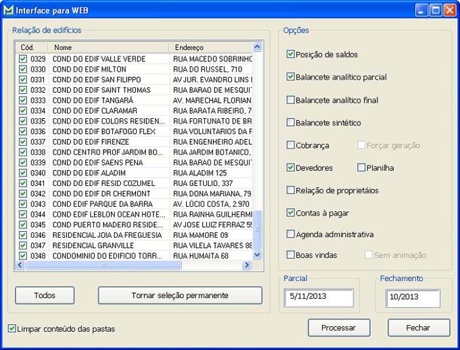The width and height of the screenshot is (460, 350).
Task: Focus the Fechamento date field
Action: coord(413,298)
